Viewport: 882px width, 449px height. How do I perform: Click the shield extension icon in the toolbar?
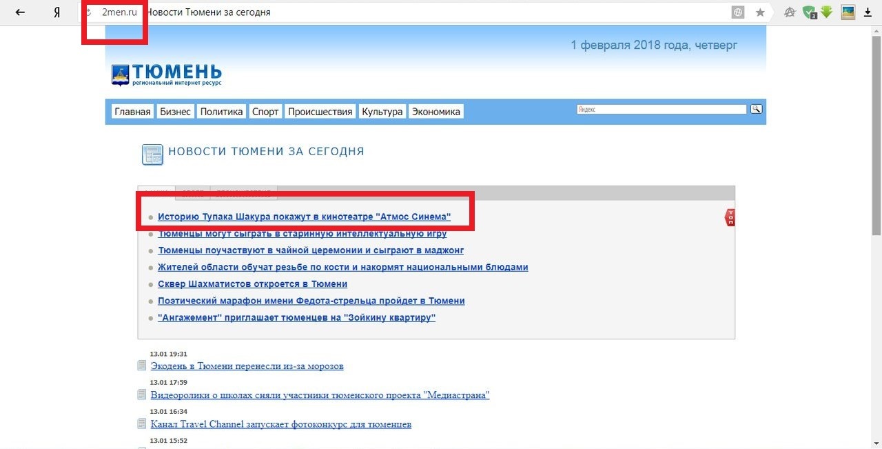pos(810,12)
